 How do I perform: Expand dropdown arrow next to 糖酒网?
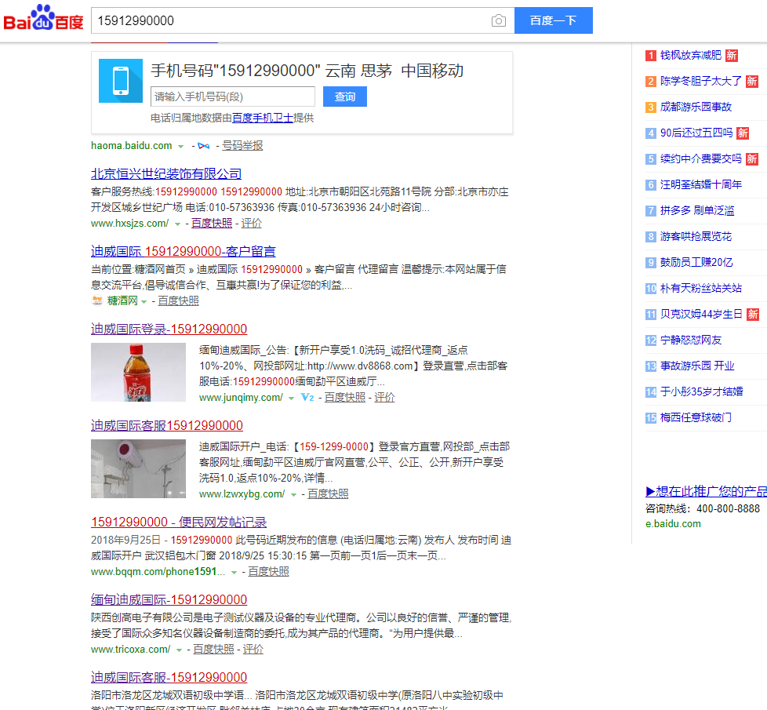point(144,302)
